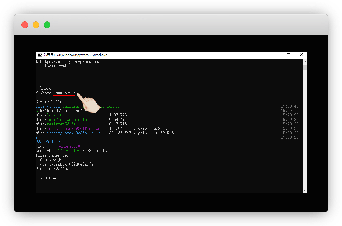Viewport: 342px width, 226px height.
Task: Maximize the cmd.exe console window
Action: pyautogui.click(x=289, y=55)
